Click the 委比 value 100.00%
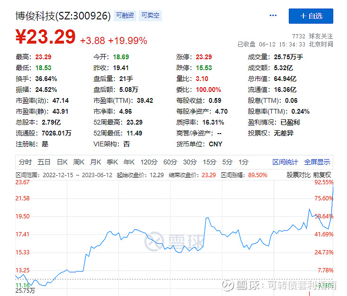 click(x=208, y=90)
